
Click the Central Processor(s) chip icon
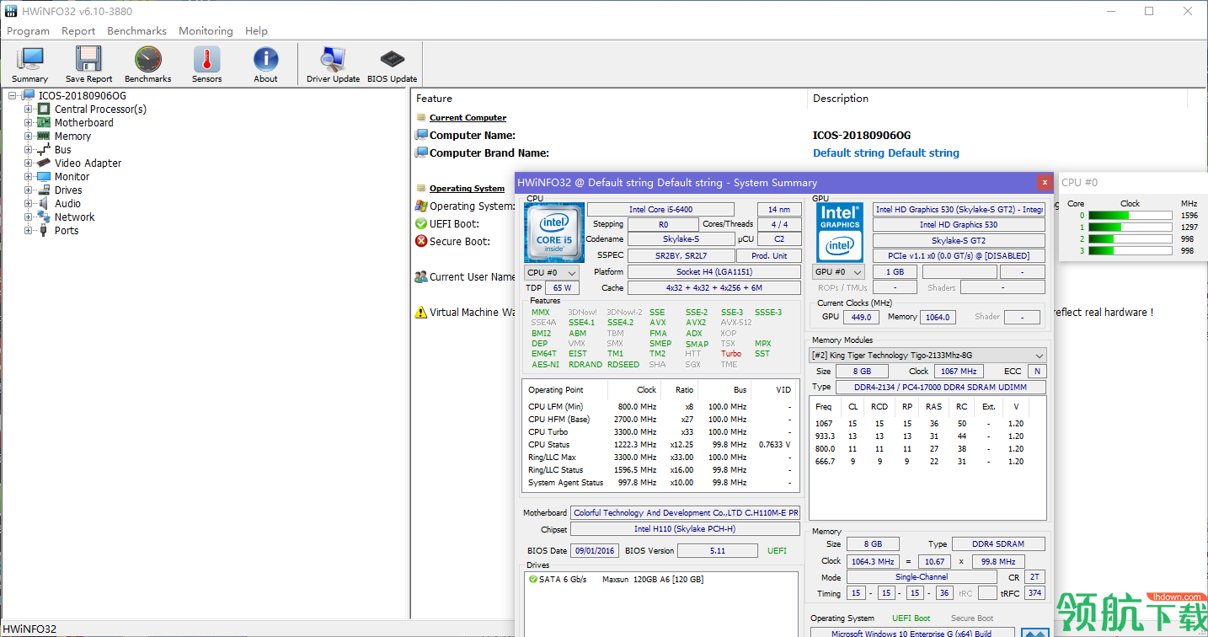point(44,109)
